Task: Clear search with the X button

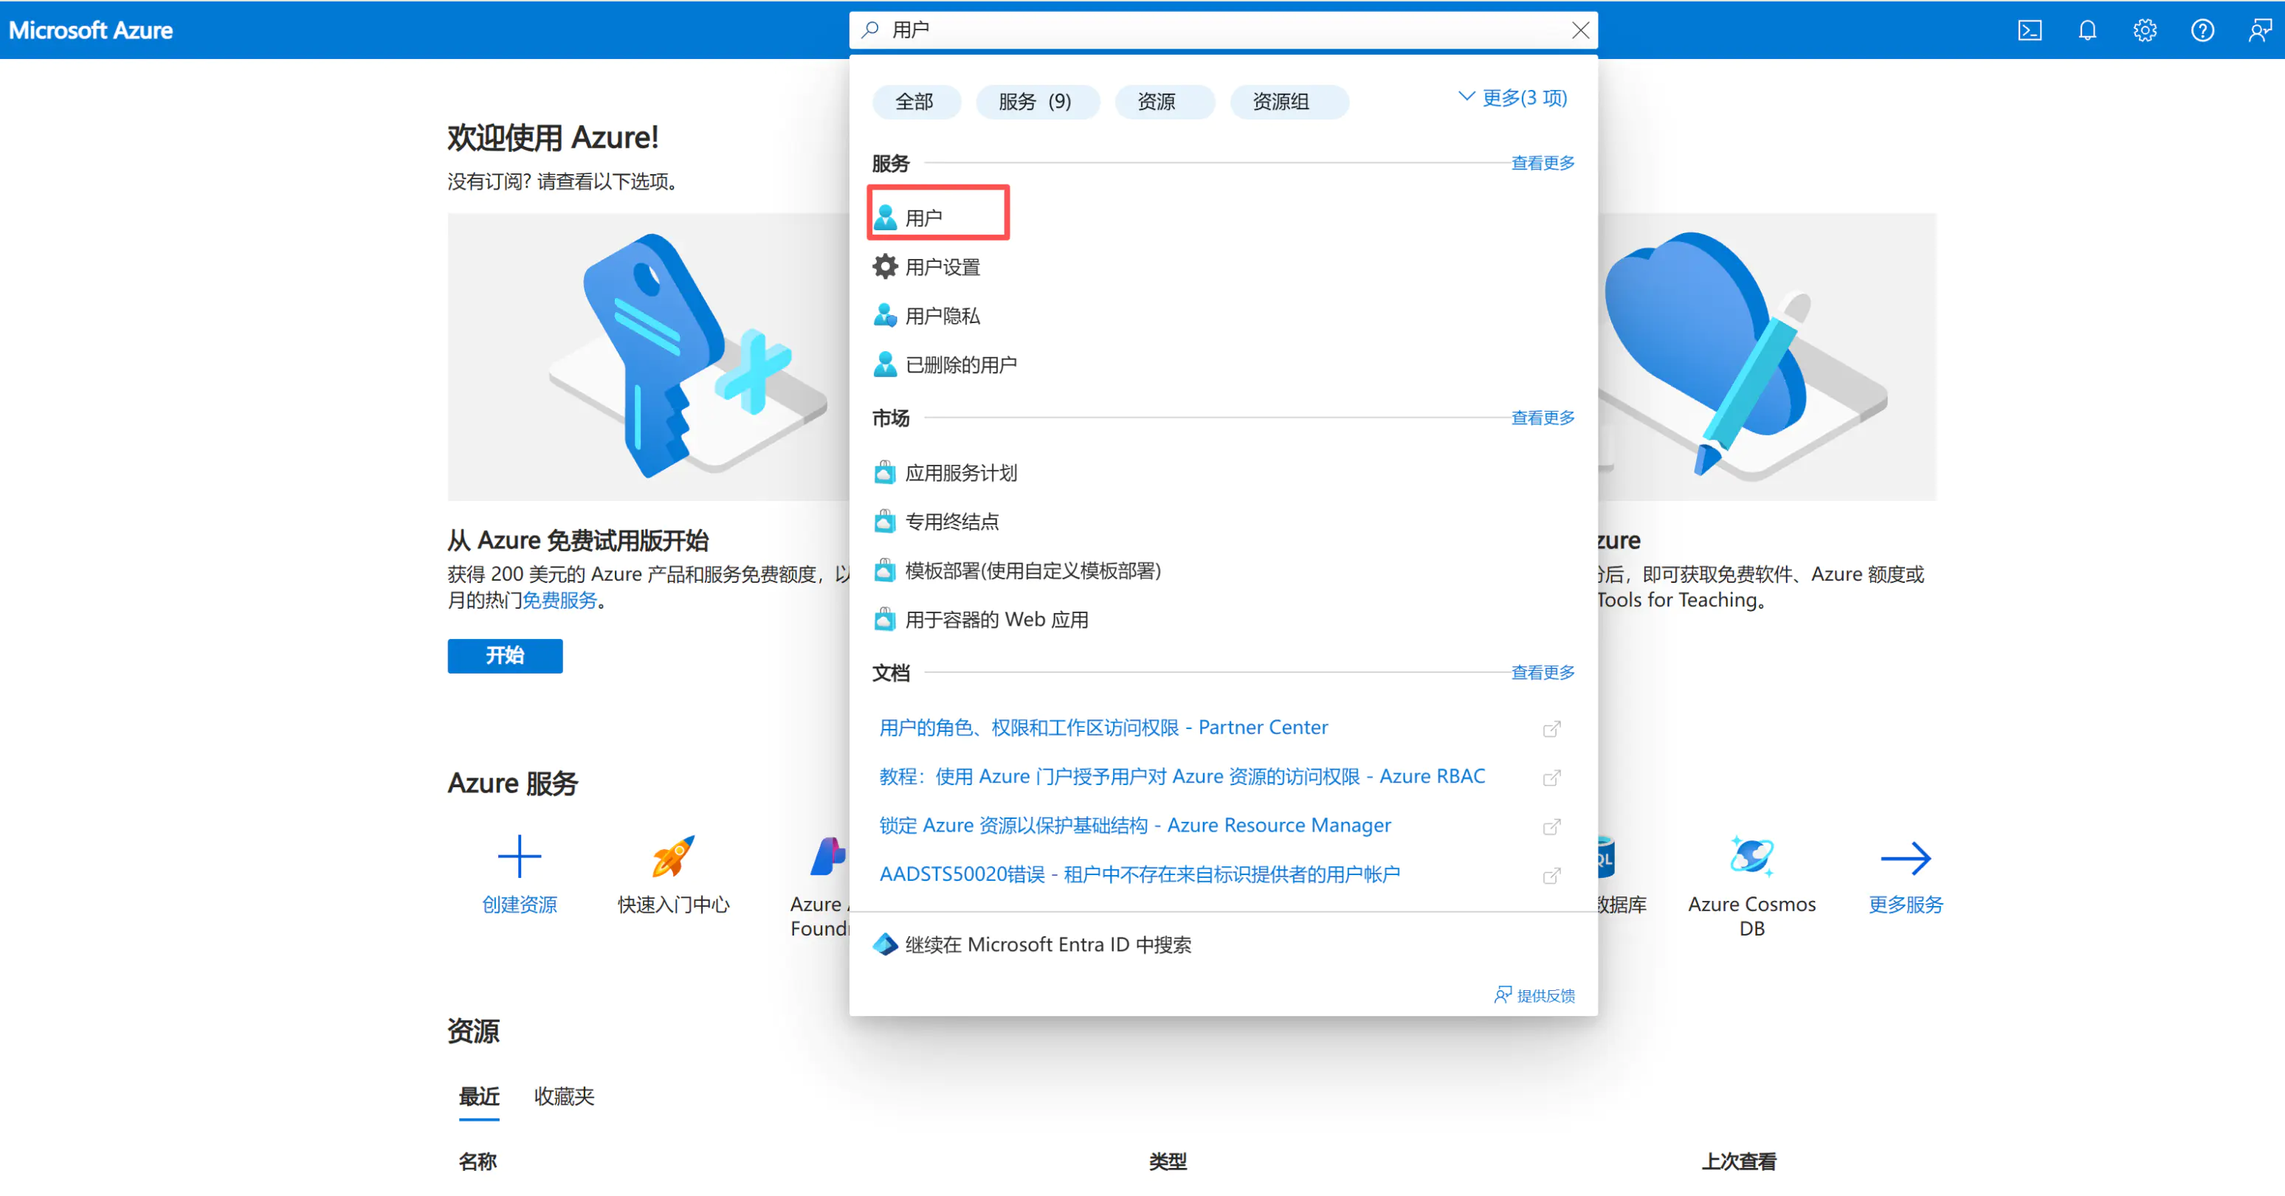Action: pyautogui.click(x=1580, y=30)
